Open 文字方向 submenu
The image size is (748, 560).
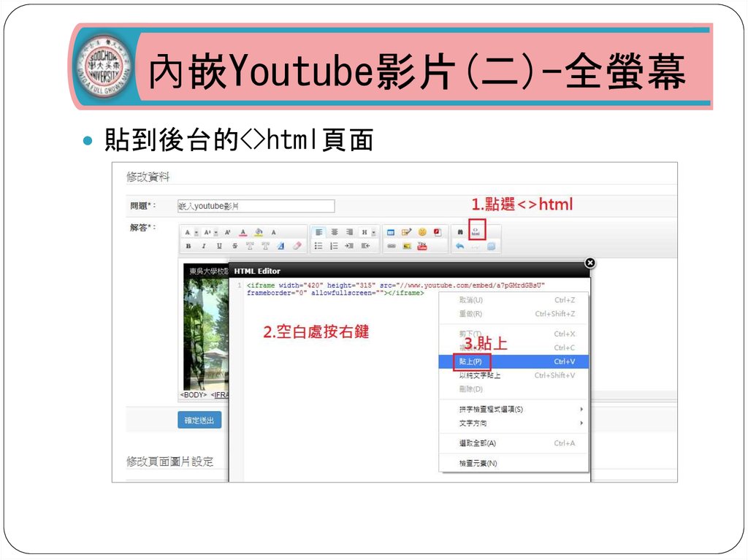tap(514, 423)
